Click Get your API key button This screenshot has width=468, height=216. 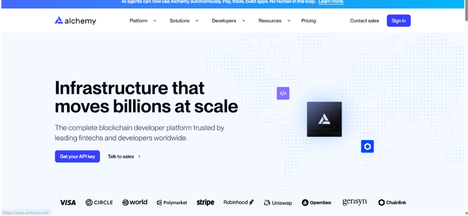pos(77,156)
